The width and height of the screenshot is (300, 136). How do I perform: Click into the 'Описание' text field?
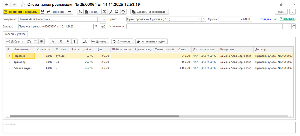149,127
